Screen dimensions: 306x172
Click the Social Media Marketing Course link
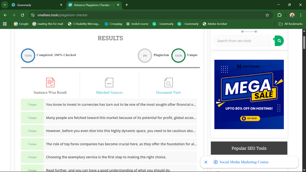click(x=244, y=162)
